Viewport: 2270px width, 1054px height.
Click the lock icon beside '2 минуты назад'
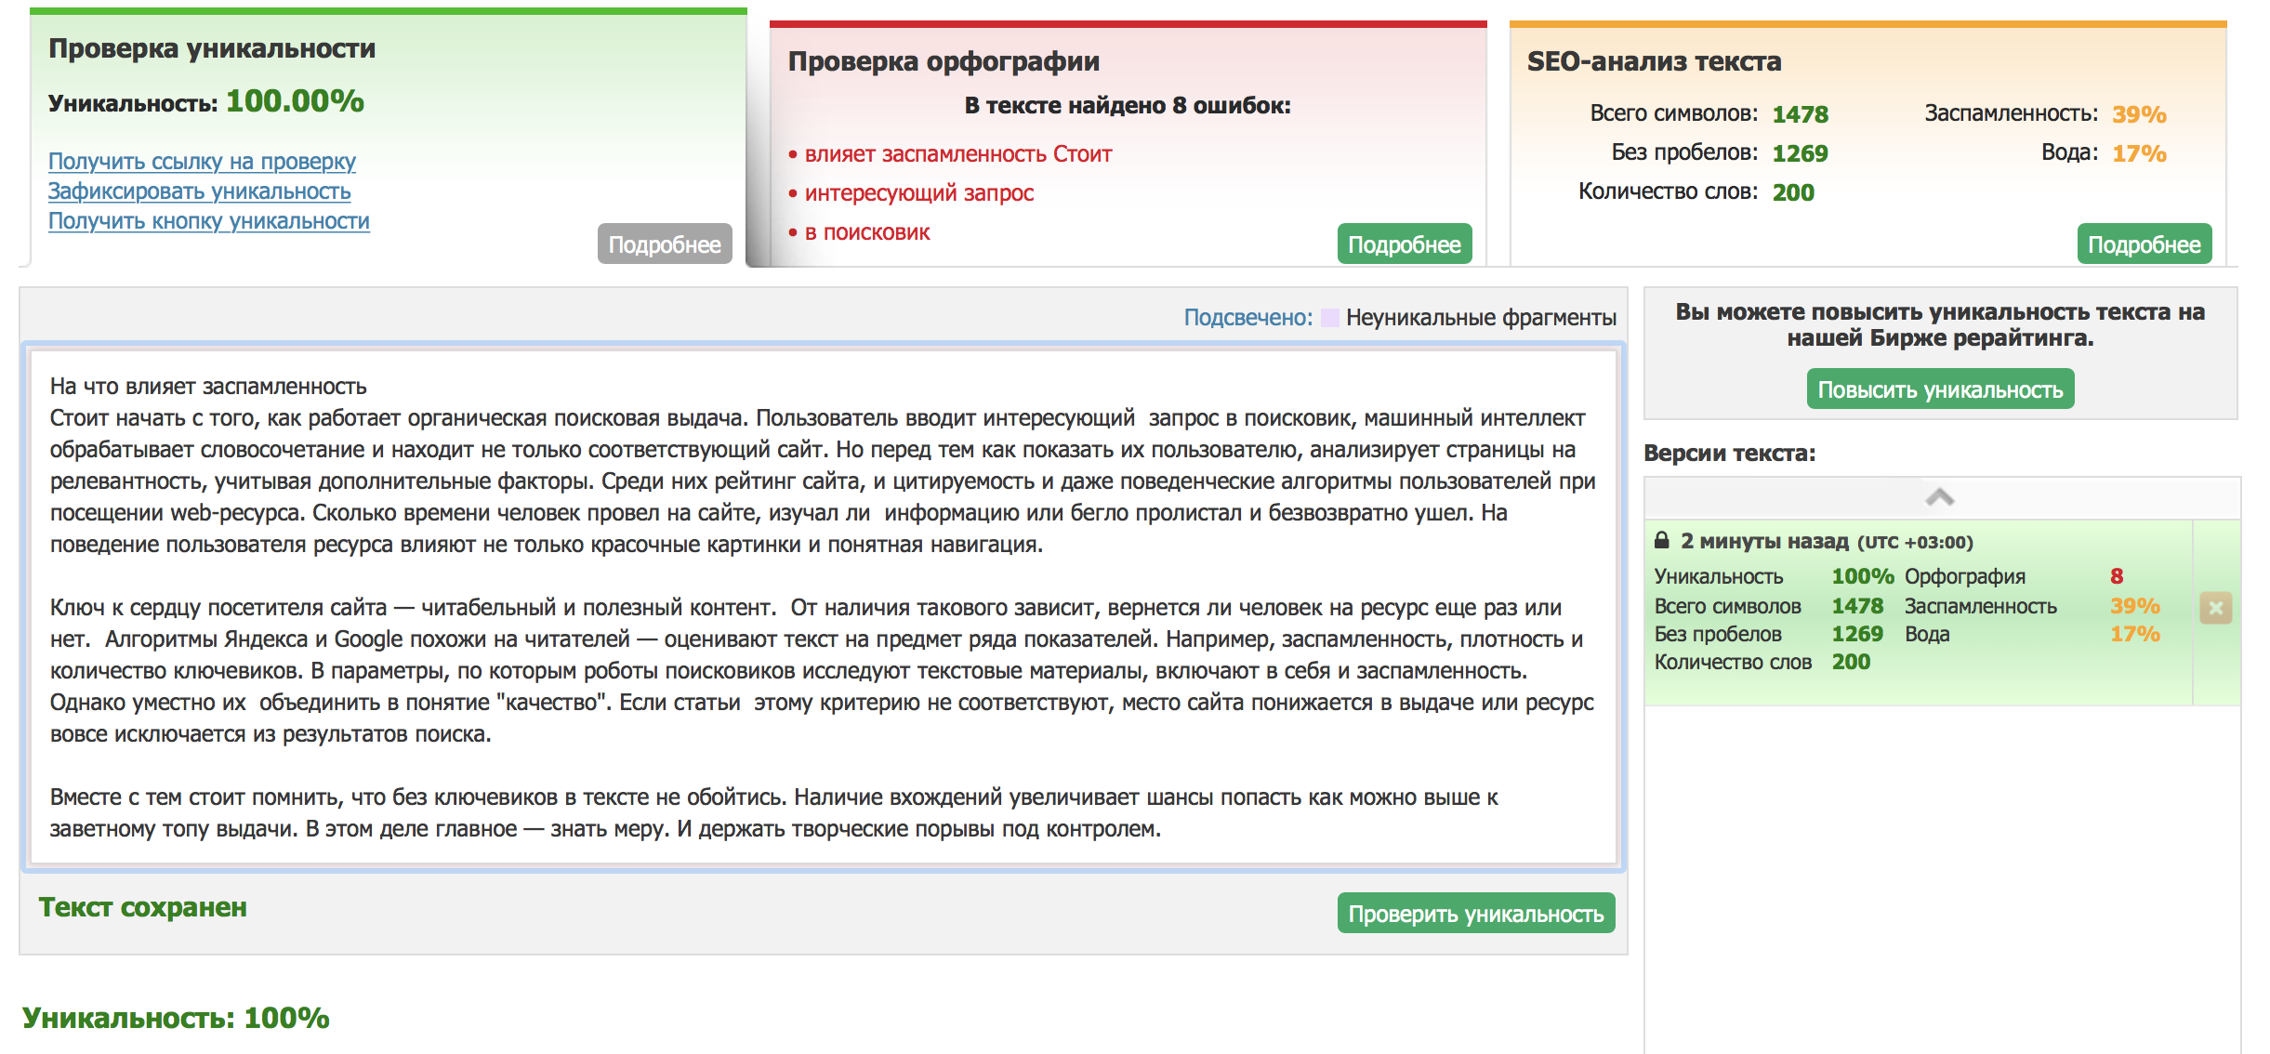click(x=1661, y=540)
